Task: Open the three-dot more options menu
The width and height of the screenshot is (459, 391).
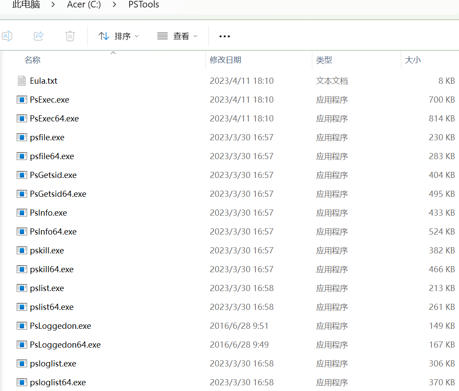Action: point(225,36)
